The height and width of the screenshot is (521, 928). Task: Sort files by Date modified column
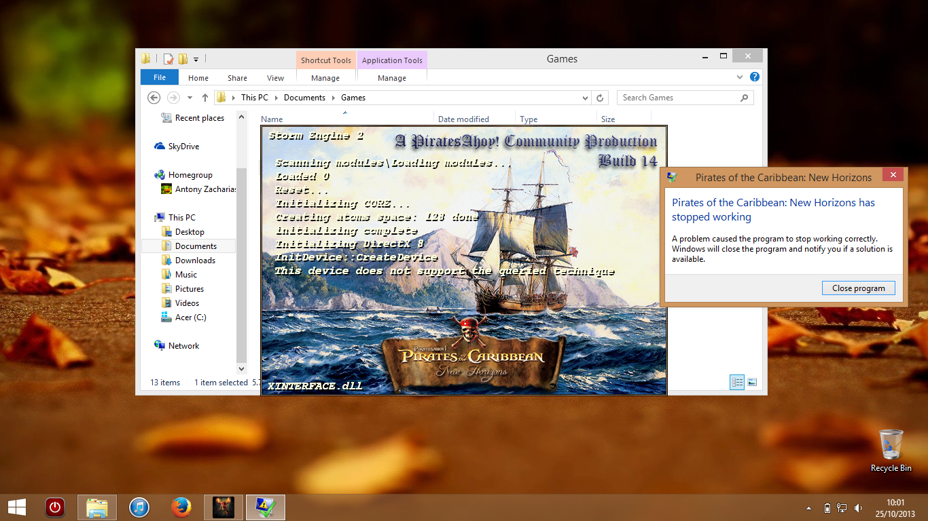(463, 119)
